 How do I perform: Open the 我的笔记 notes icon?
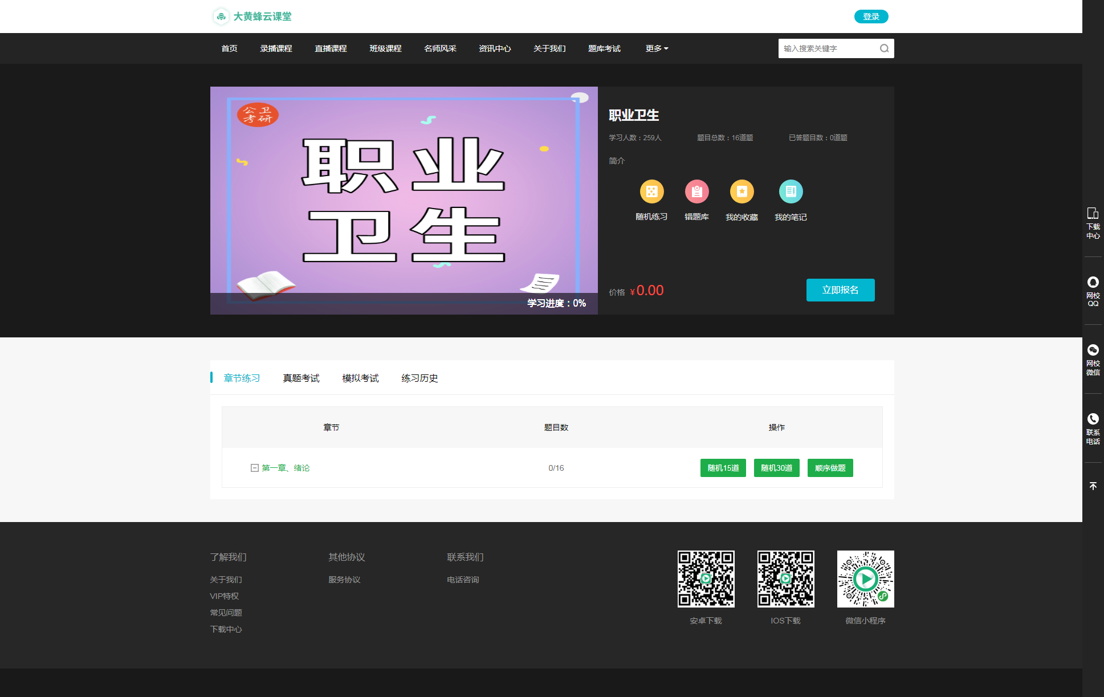(x=791, y=191)
